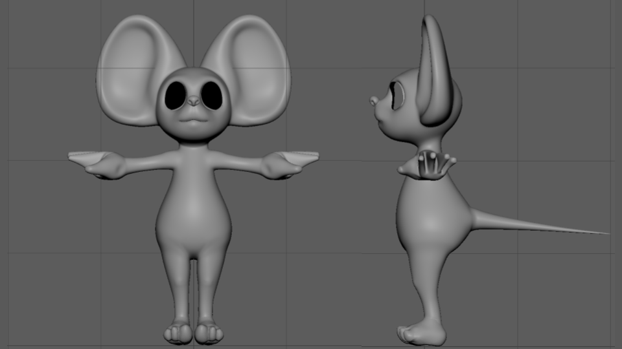The width and height of the screenshot is (622, 349).
Task: Click the side-view character's nose tip
Action: click(373, 101)
